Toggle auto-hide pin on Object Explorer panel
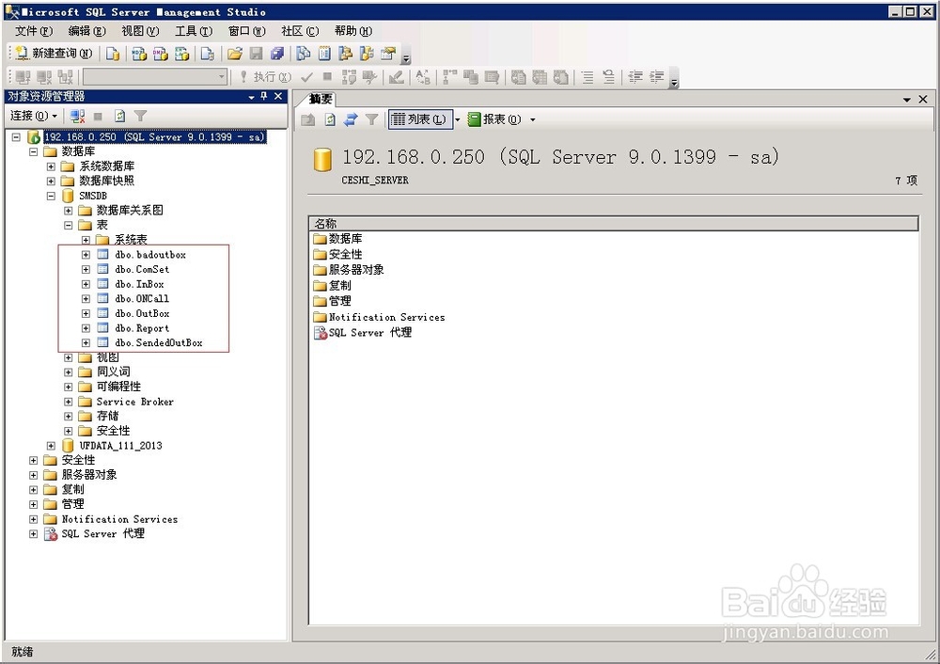 pyautogui.click(x=264, y=97)
